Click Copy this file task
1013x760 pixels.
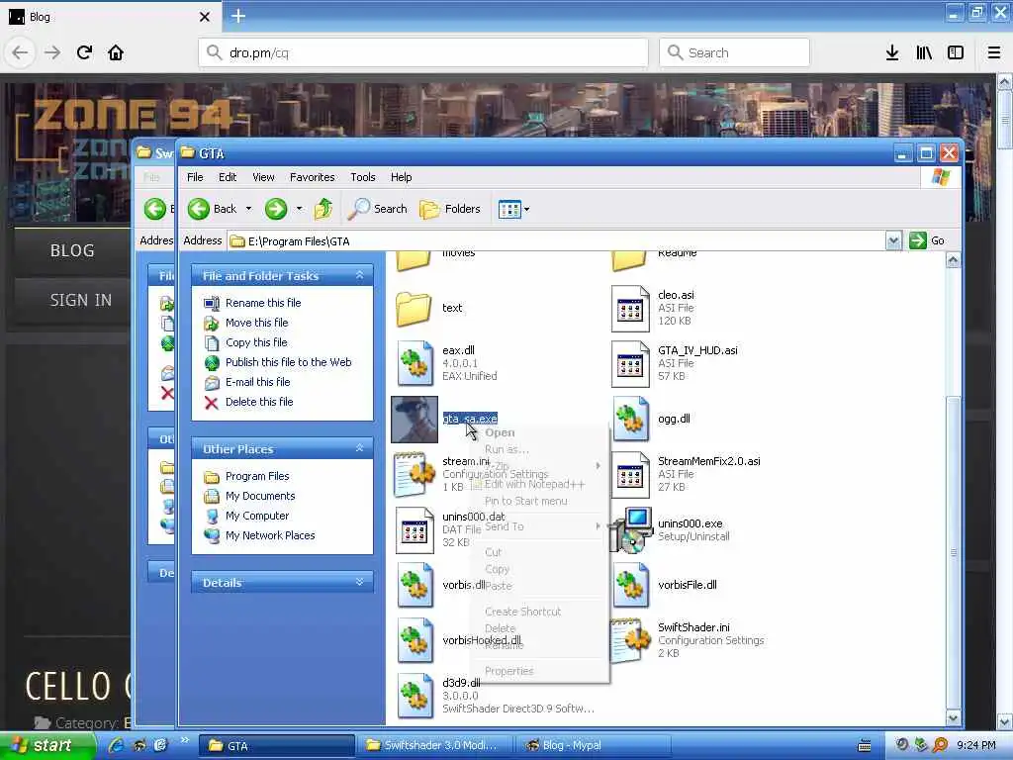coord(256,342)
